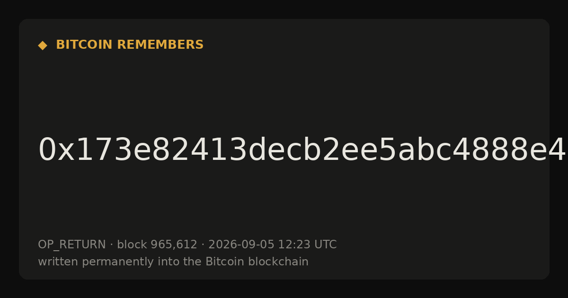Screen dimensions: 568x298
Task: Click the orange diamond icon
Action: [43, 45]
